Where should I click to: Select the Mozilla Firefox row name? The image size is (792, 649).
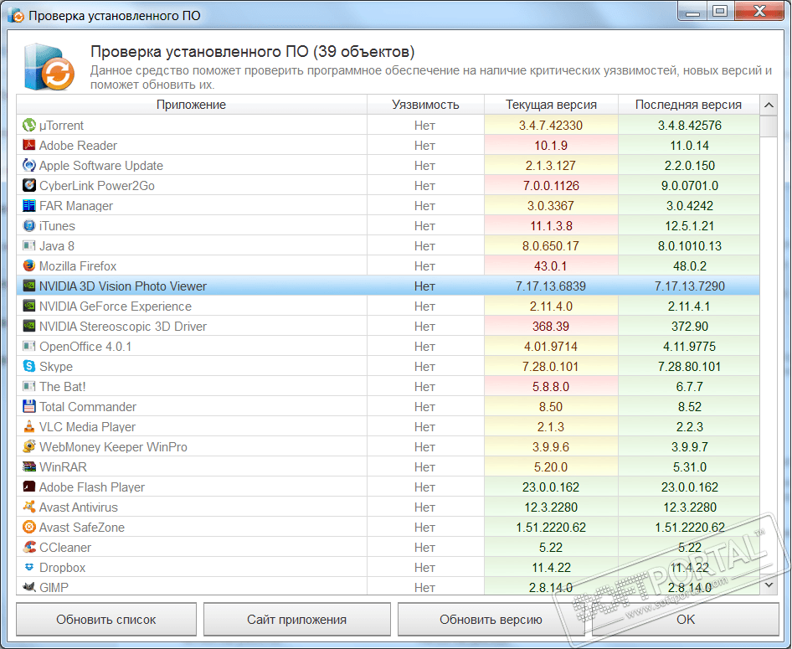click(x=78, y=266)
